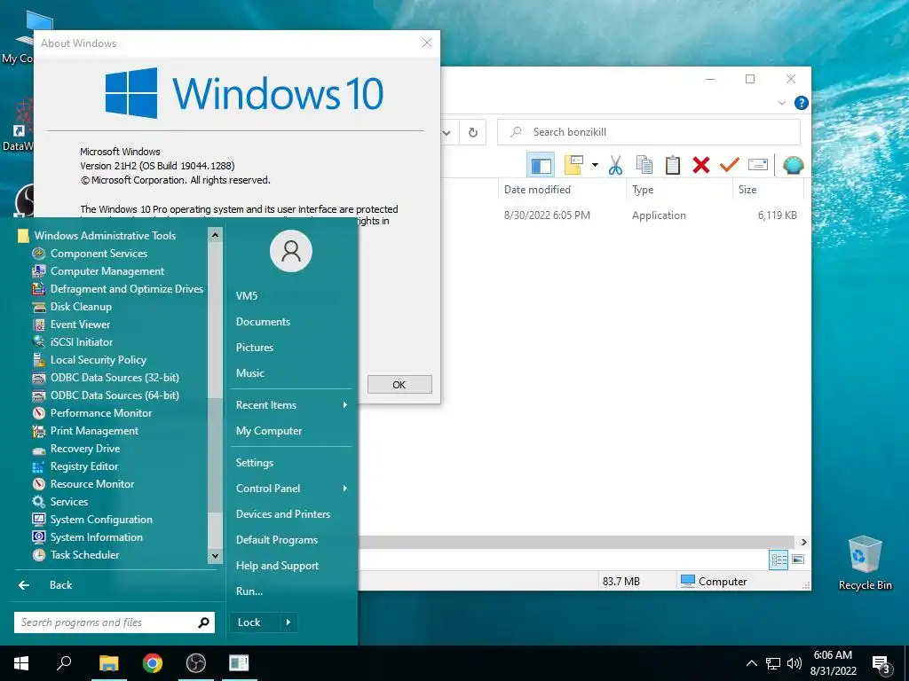This screenshot has width=909, height=681.
Task: Open Devices and Printers
Action: pyautogui.click(x=283, y=514)
